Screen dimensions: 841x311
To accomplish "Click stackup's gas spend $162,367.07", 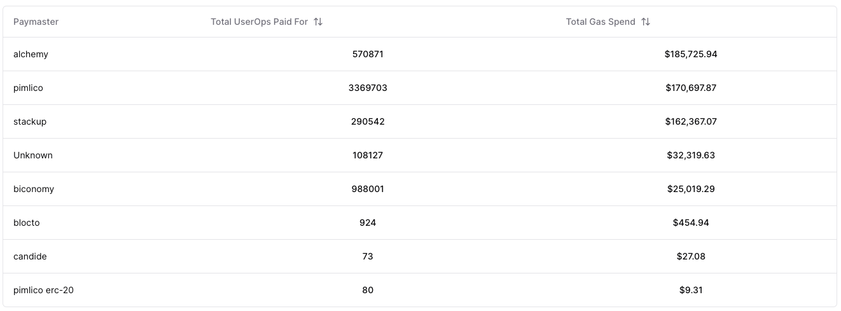I will (691, 122).
